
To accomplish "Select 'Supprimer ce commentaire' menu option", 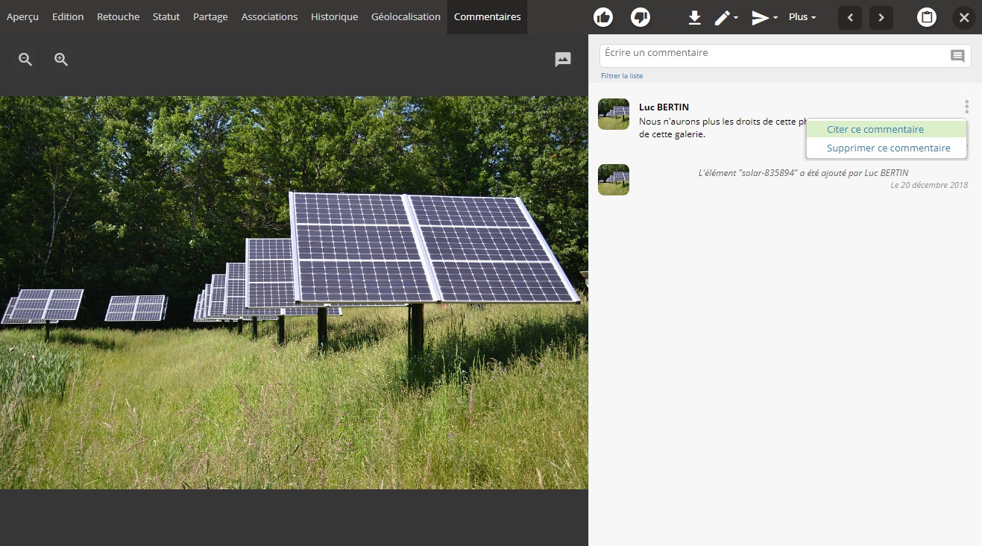I will (x=888, y=148).
